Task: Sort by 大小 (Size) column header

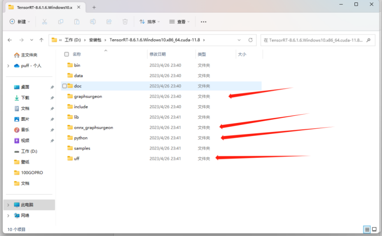Action: (x=242, y=54)
